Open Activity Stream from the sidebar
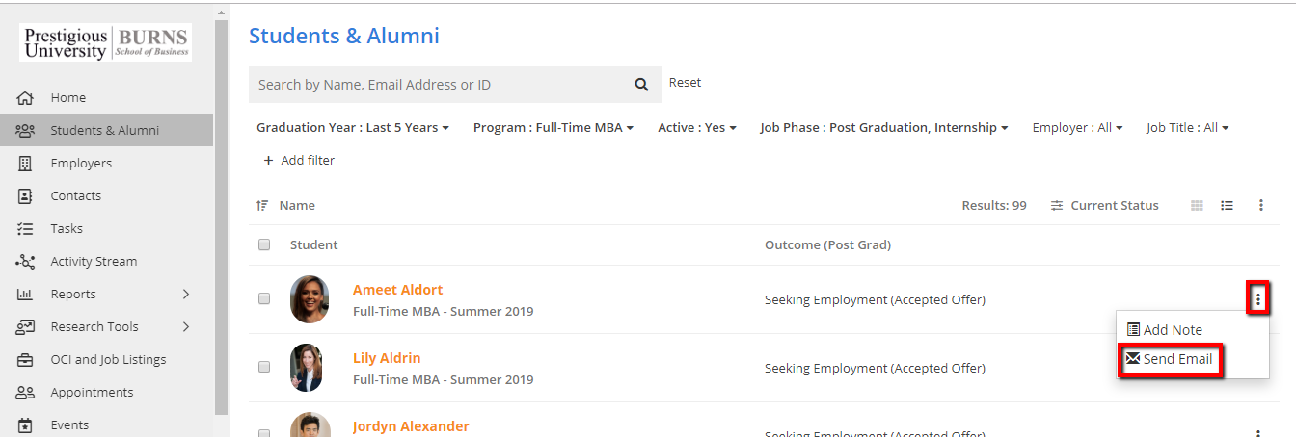The image size is (1296, 437). point(94,262)
